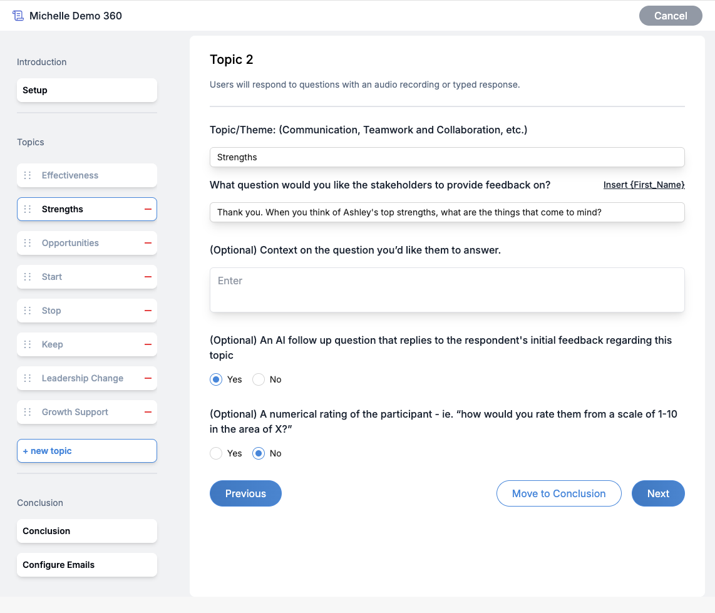Select No for numerical rating option
This screenshot has width=715, height=613.
pyautogui.click(x=259, y=453)
